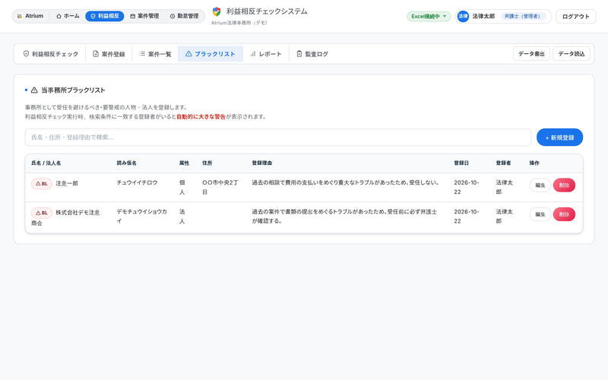The width and height of the screenshot is (608, 380).
Task: Expand the Excel接続中 status dropdown
Action: [x=429, y=16]
